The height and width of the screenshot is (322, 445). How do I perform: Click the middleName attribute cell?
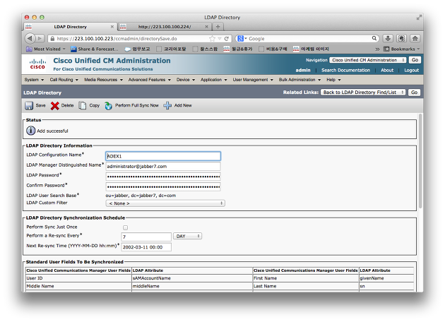(192, 286)
